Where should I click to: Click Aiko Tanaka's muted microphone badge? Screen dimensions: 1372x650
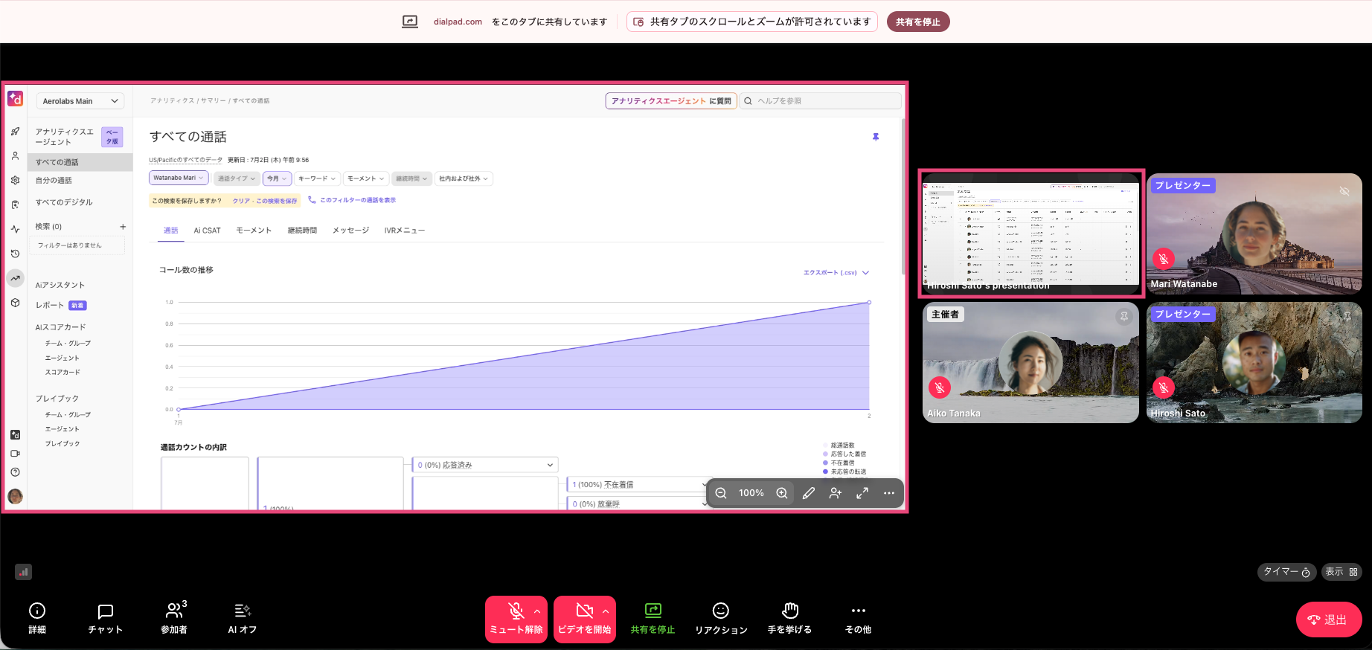click(940, 387)
